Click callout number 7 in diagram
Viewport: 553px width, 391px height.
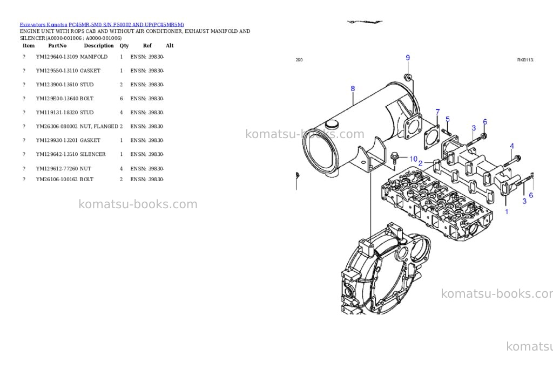pyautogui.click(x=437, y=112)
